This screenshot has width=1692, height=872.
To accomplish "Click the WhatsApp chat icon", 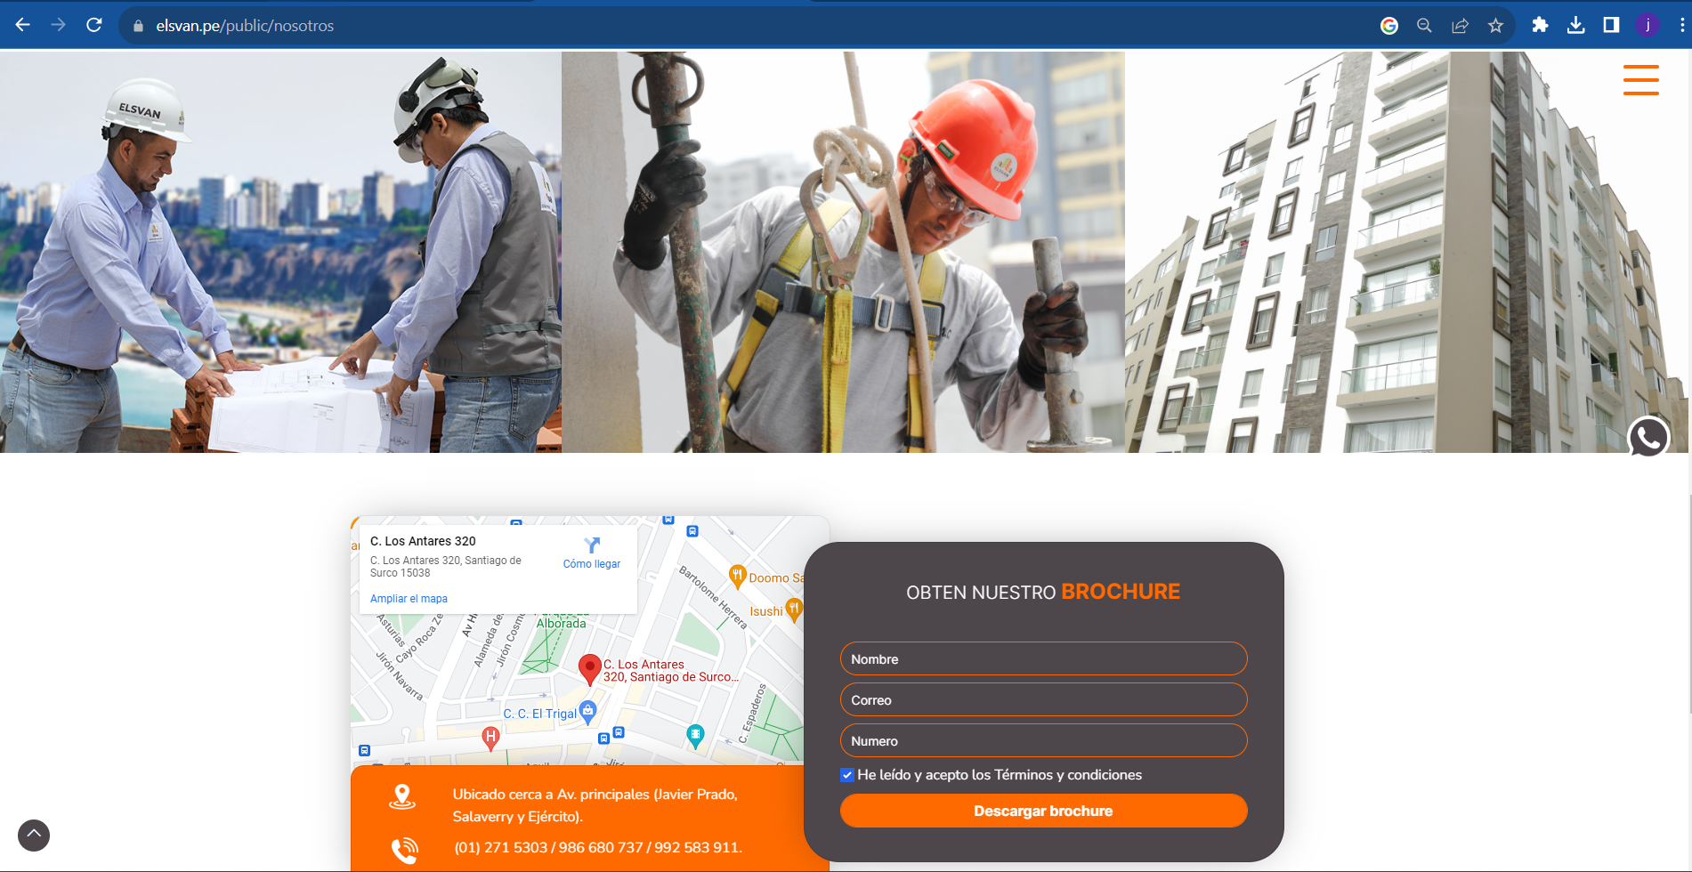I will pos(1647,438).
